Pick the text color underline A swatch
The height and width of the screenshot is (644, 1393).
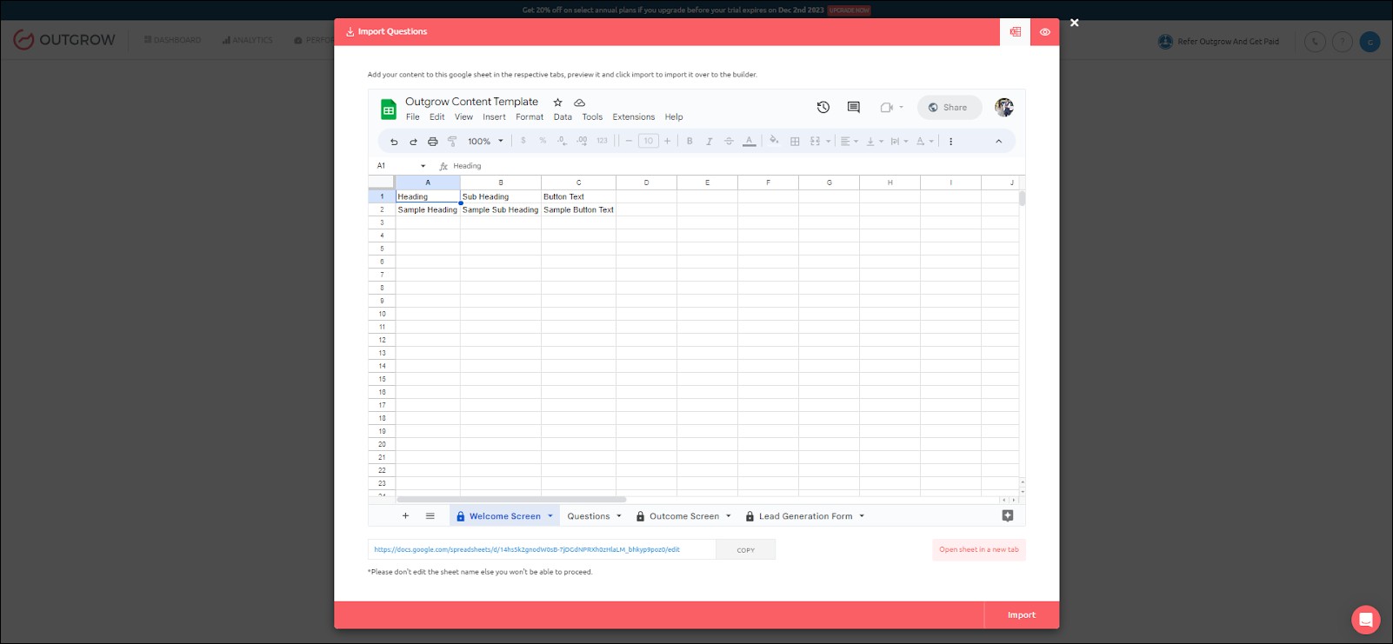pyautogui.click(x=749, y=142)
